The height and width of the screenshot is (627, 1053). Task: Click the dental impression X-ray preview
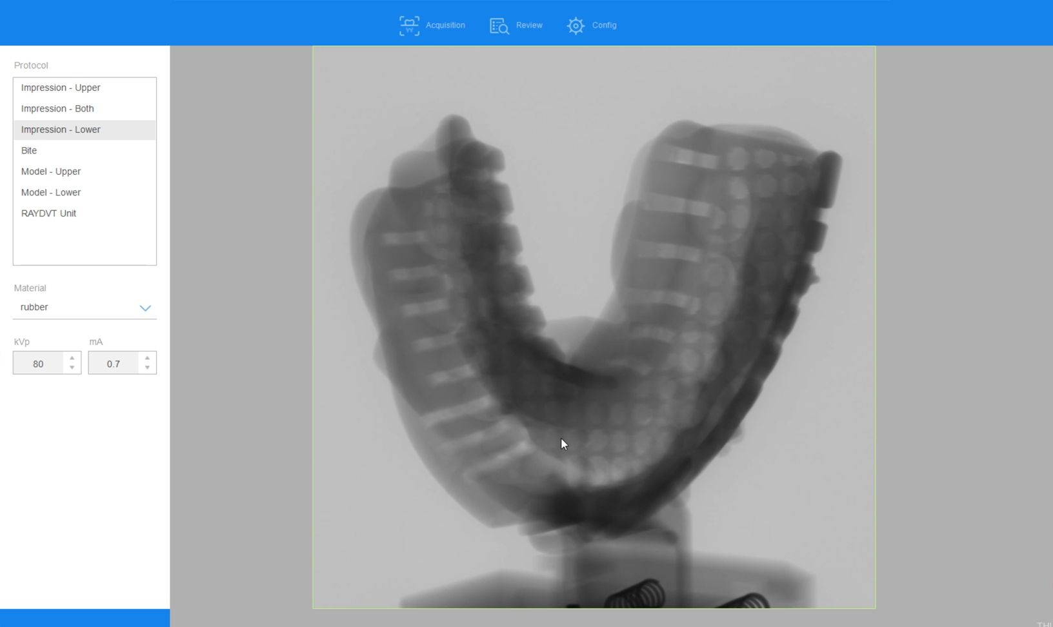[594, 323]
